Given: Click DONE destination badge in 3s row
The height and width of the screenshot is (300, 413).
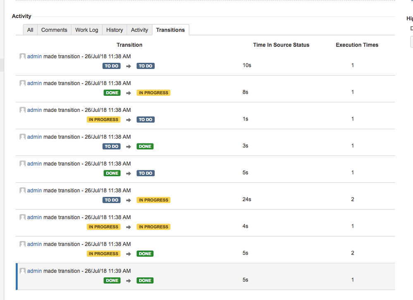Looking at the screenshot, I should pos(145,146).
